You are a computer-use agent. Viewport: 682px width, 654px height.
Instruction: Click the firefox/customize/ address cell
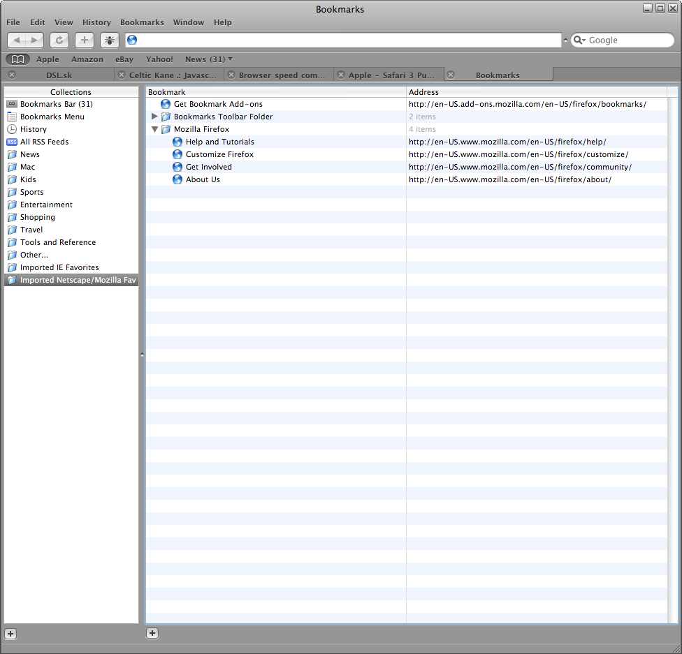pyautogui.click(x=536, y=154)
